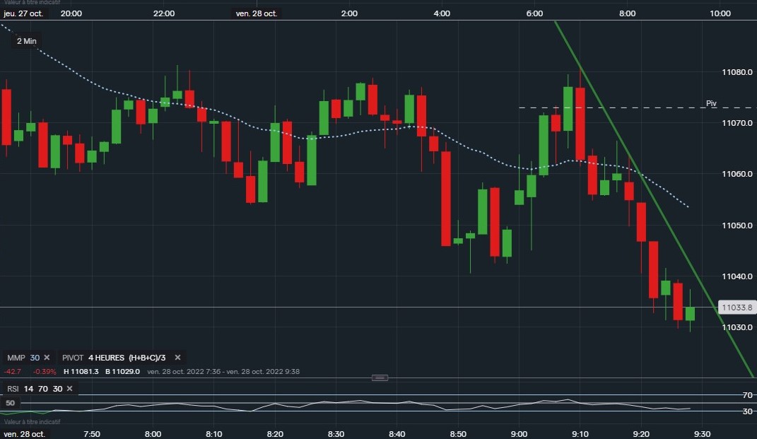This screenshot has height=439, width=757.
Task: Click the 22:00 top timeline label
Action: (x=164, y=13)
